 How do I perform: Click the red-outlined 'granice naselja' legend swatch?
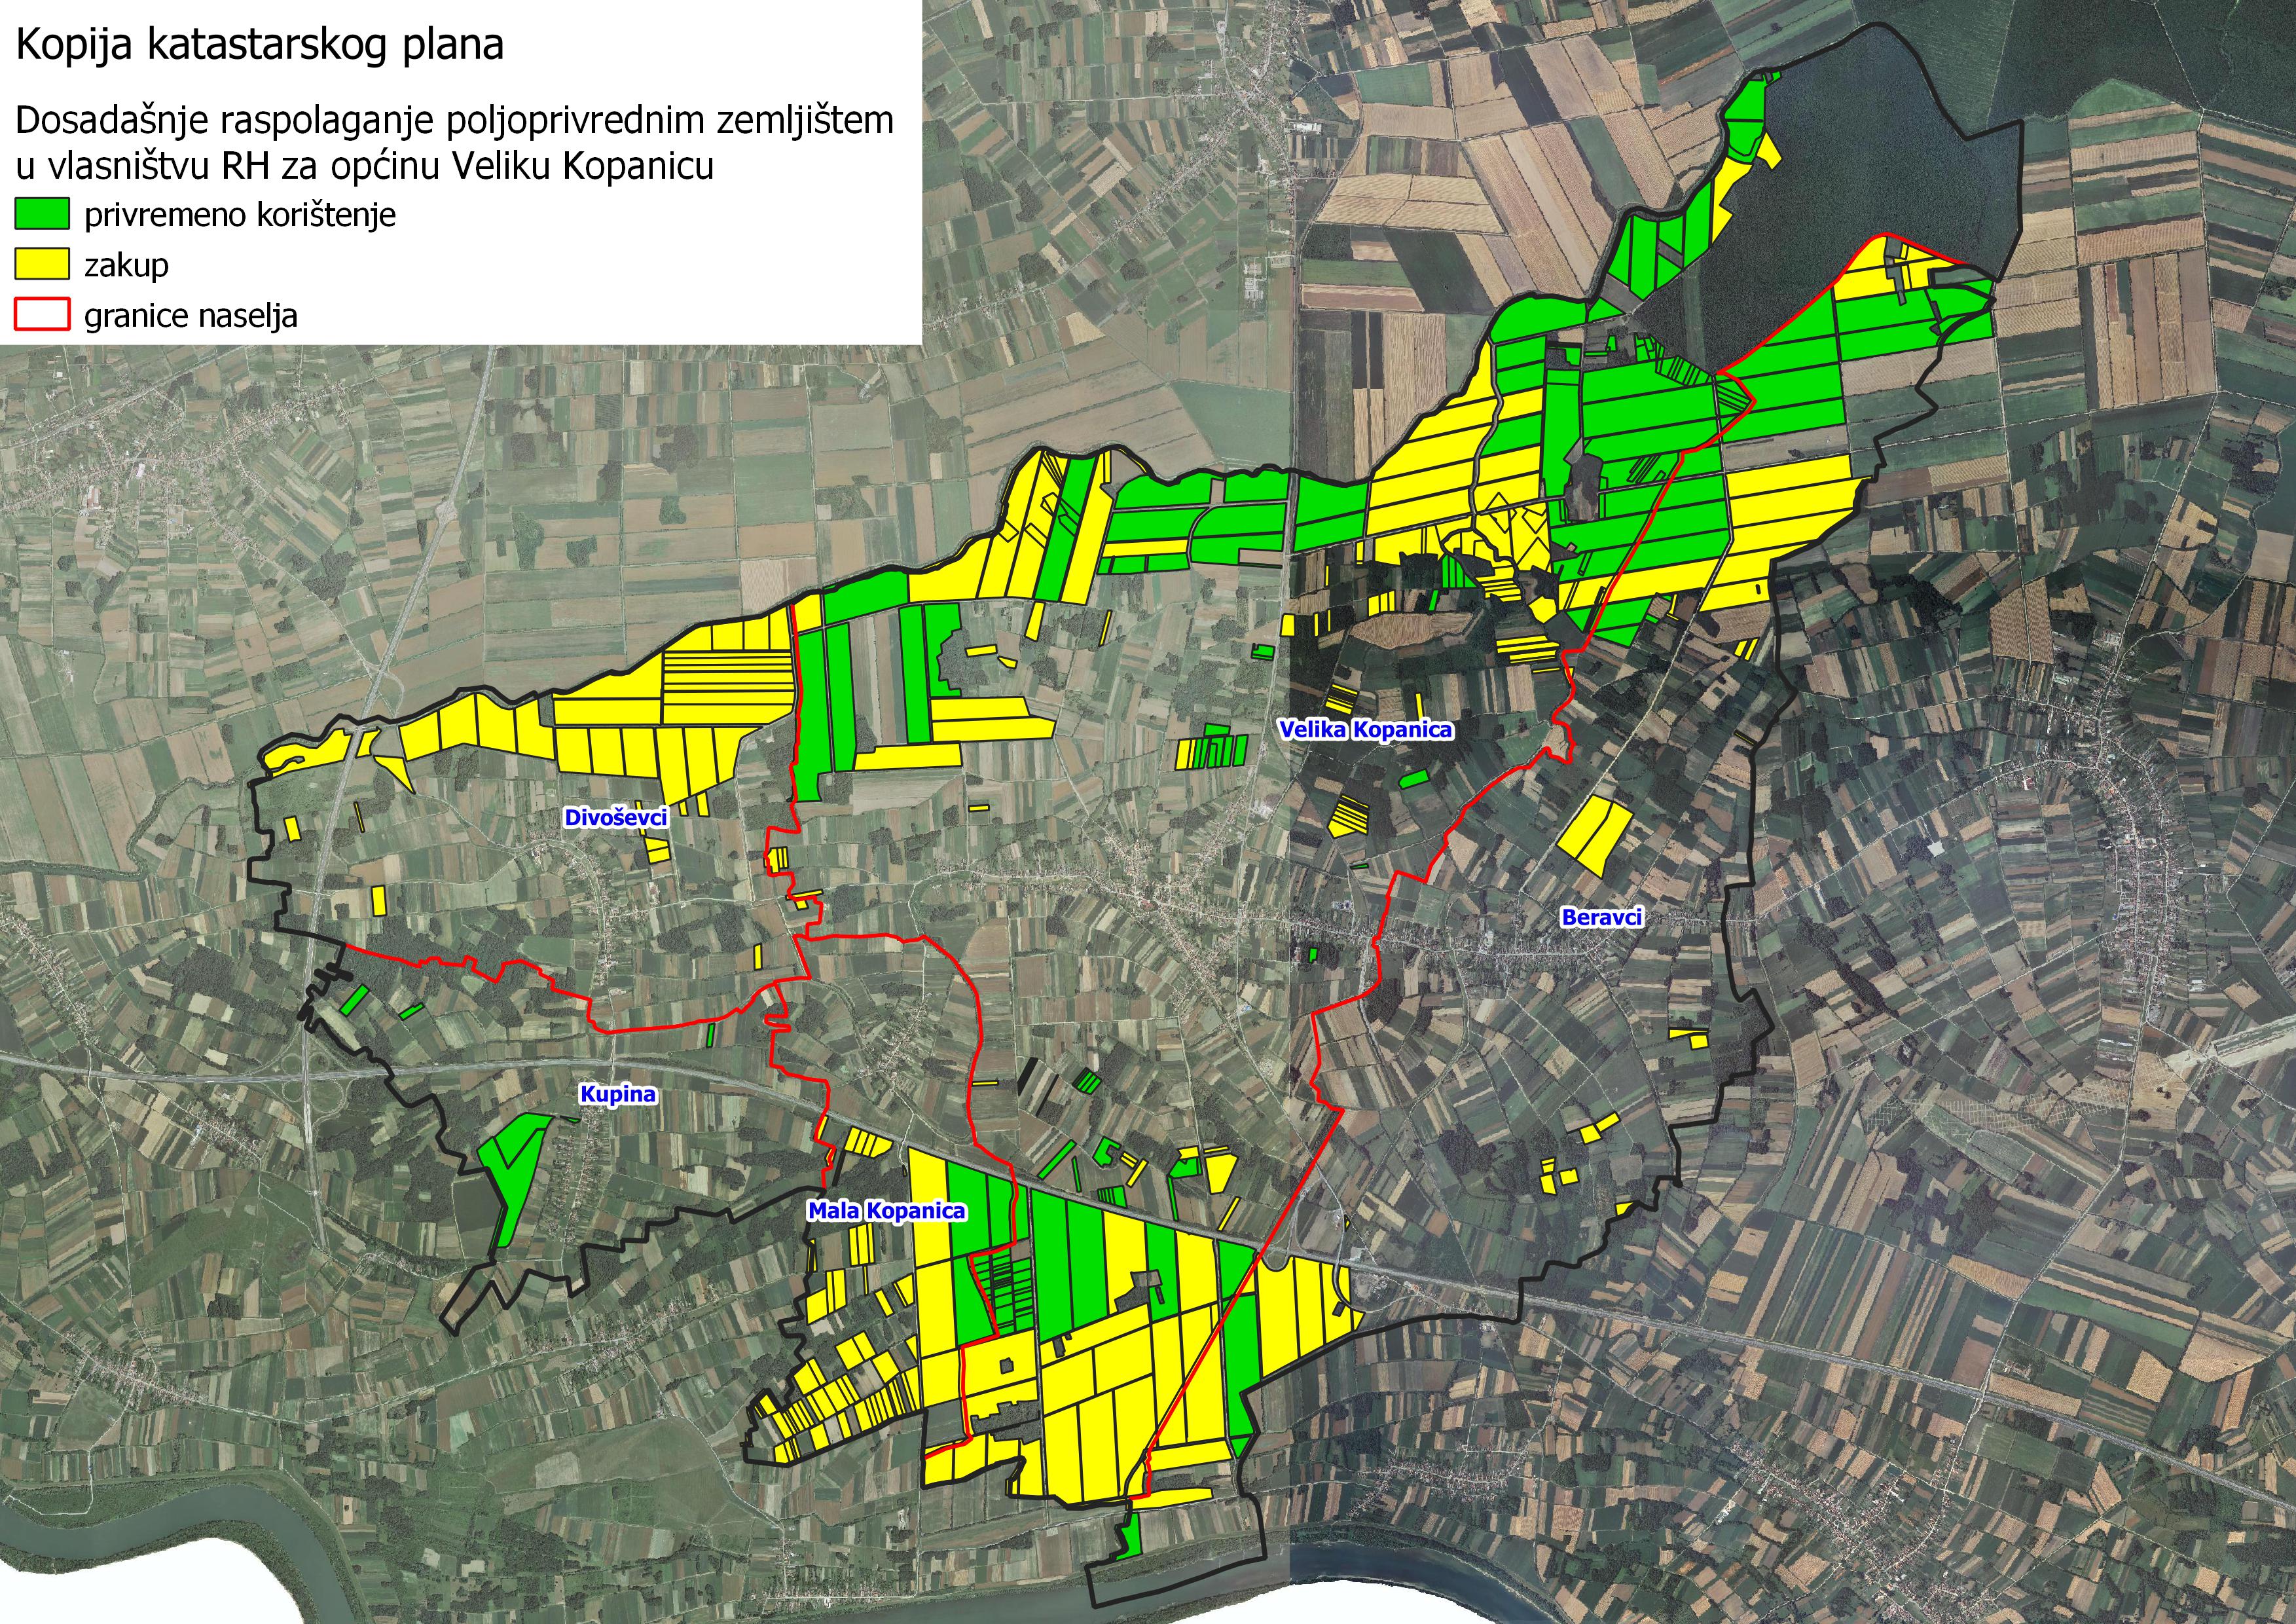[42, 315]
